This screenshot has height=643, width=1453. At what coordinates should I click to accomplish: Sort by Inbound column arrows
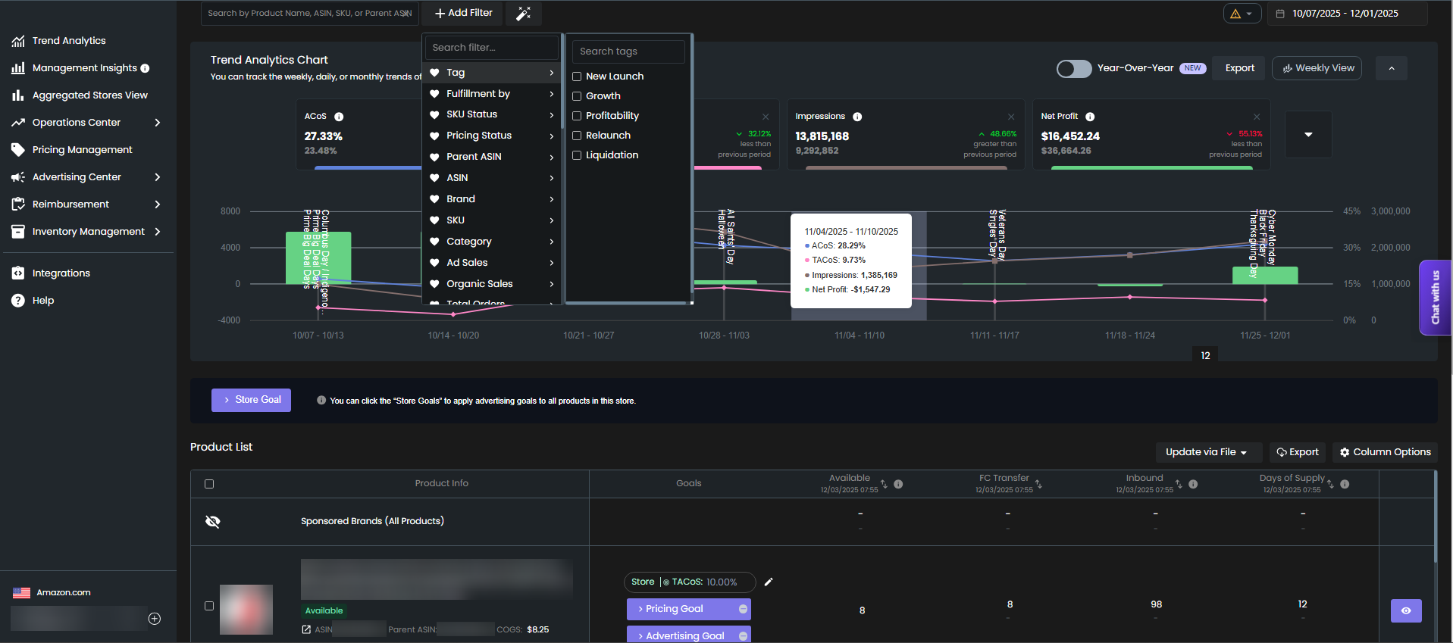(1179, 484)
